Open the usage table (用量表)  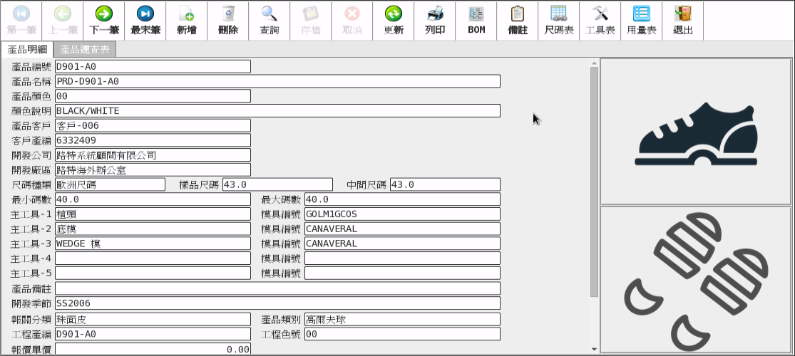642,21
